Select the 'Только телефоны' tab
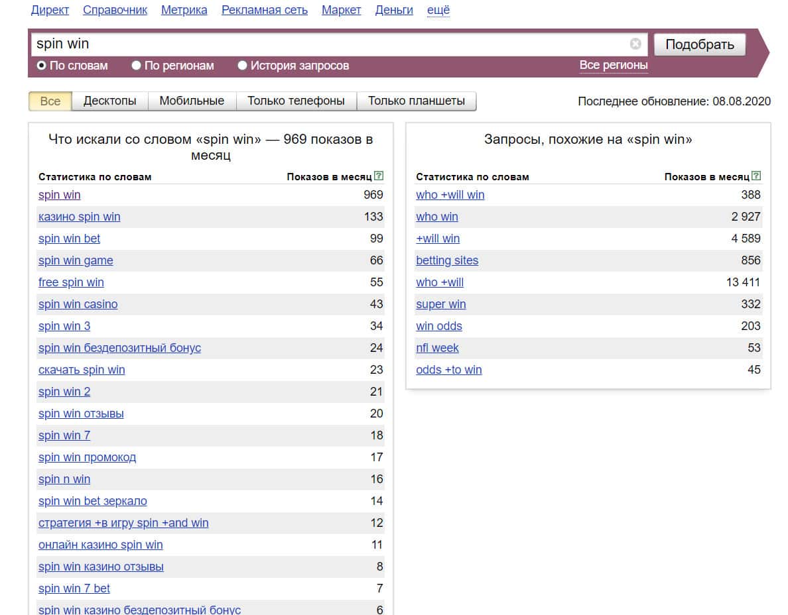Viewport: 788px width, 615px height. (x=296, y=101)
